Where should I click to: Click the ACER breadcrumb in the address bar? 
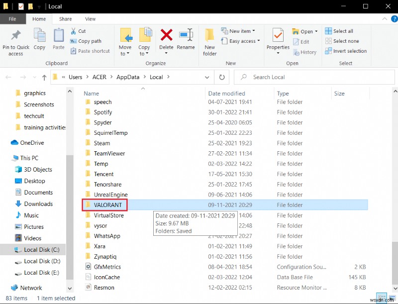pyautogui.click(x=99, y=77)
